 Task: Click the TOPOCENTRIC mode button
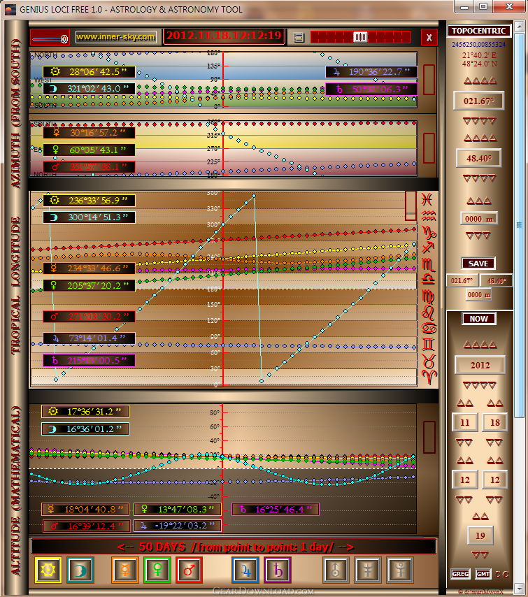(479, 31)
